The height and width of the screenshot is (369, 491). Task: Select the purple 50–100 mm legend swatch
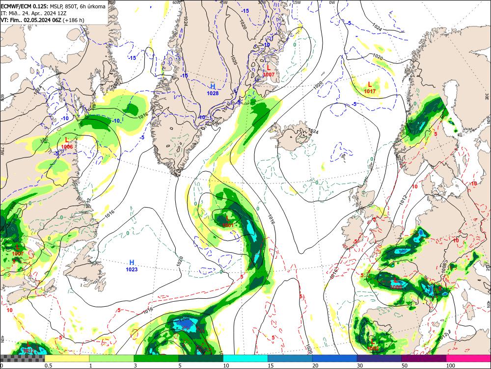pyautogui.click(x=424, y=358)
